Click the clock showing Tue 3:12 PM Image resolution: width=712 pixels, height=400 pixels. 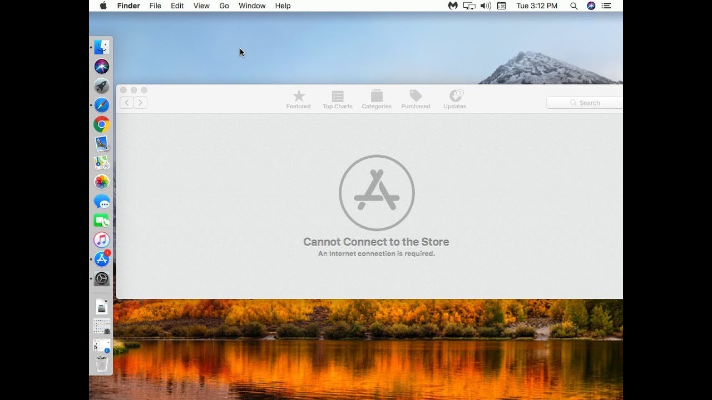coord(537,6)
